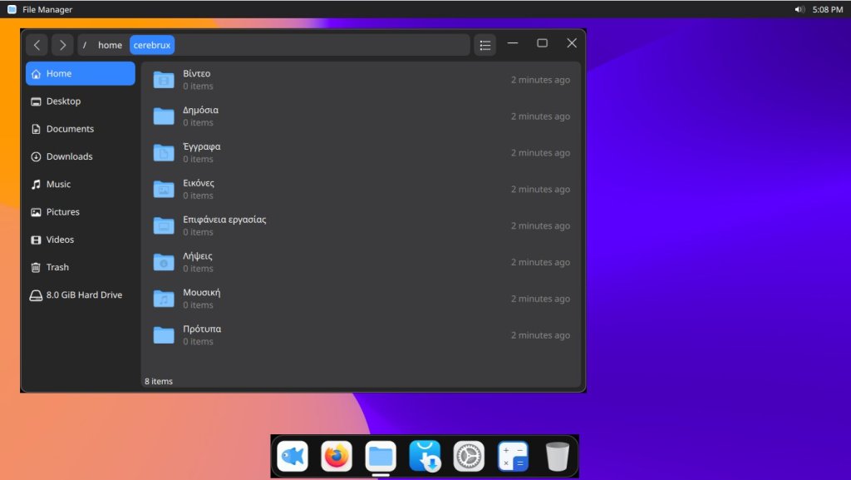Navigate back using the back arrow
Viewport: 851px width, 480px height.
coord(37,45)
